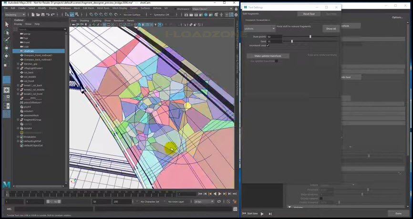Select the arrow Select tool in toolbox
The height and width of the screenshot is (219, 413).
(x=7, y=24)
